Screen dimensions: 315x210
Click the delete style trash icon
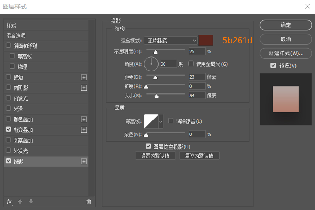tap(88, 202)
